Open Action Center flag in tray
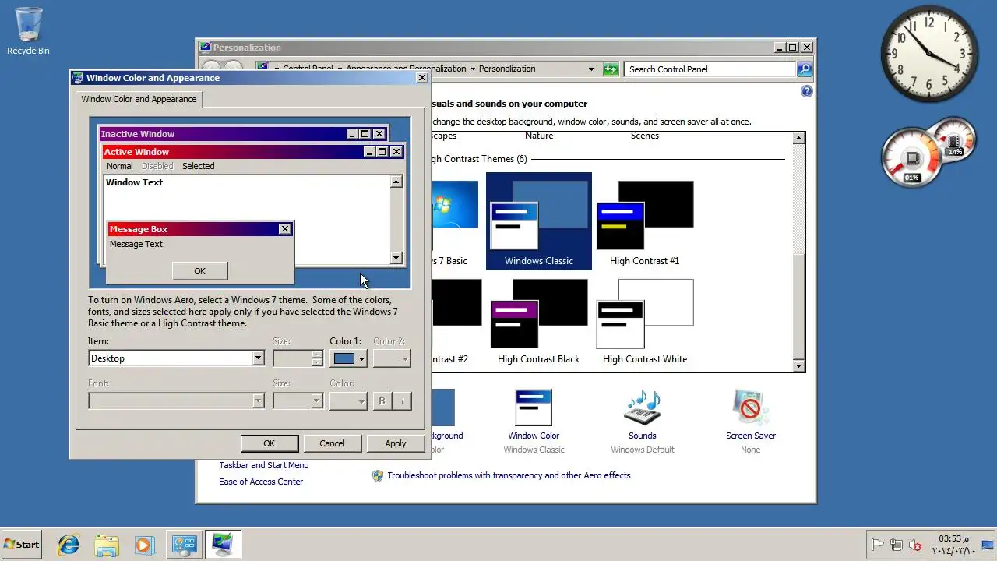The image size is (997, 561). pyautogui.click(x=878, y=545)
